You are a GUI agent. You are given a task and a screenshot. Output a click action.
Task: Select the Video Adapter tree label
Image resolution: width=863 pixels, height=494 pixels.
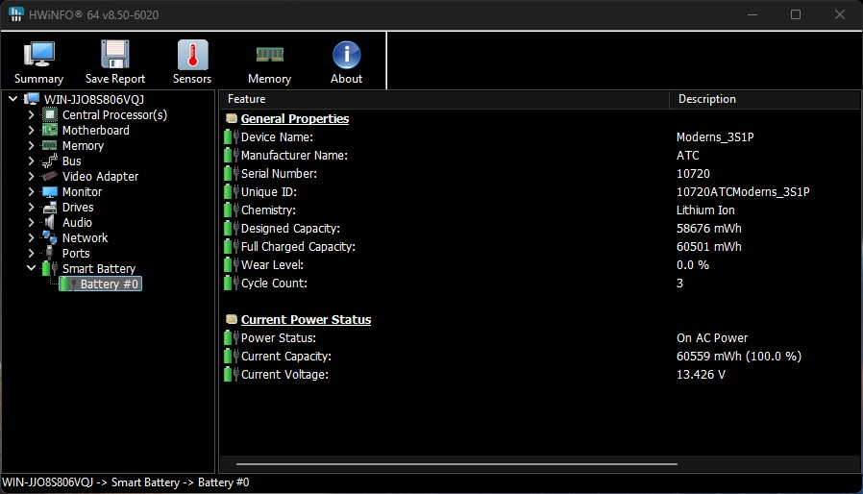coord(100,176)
